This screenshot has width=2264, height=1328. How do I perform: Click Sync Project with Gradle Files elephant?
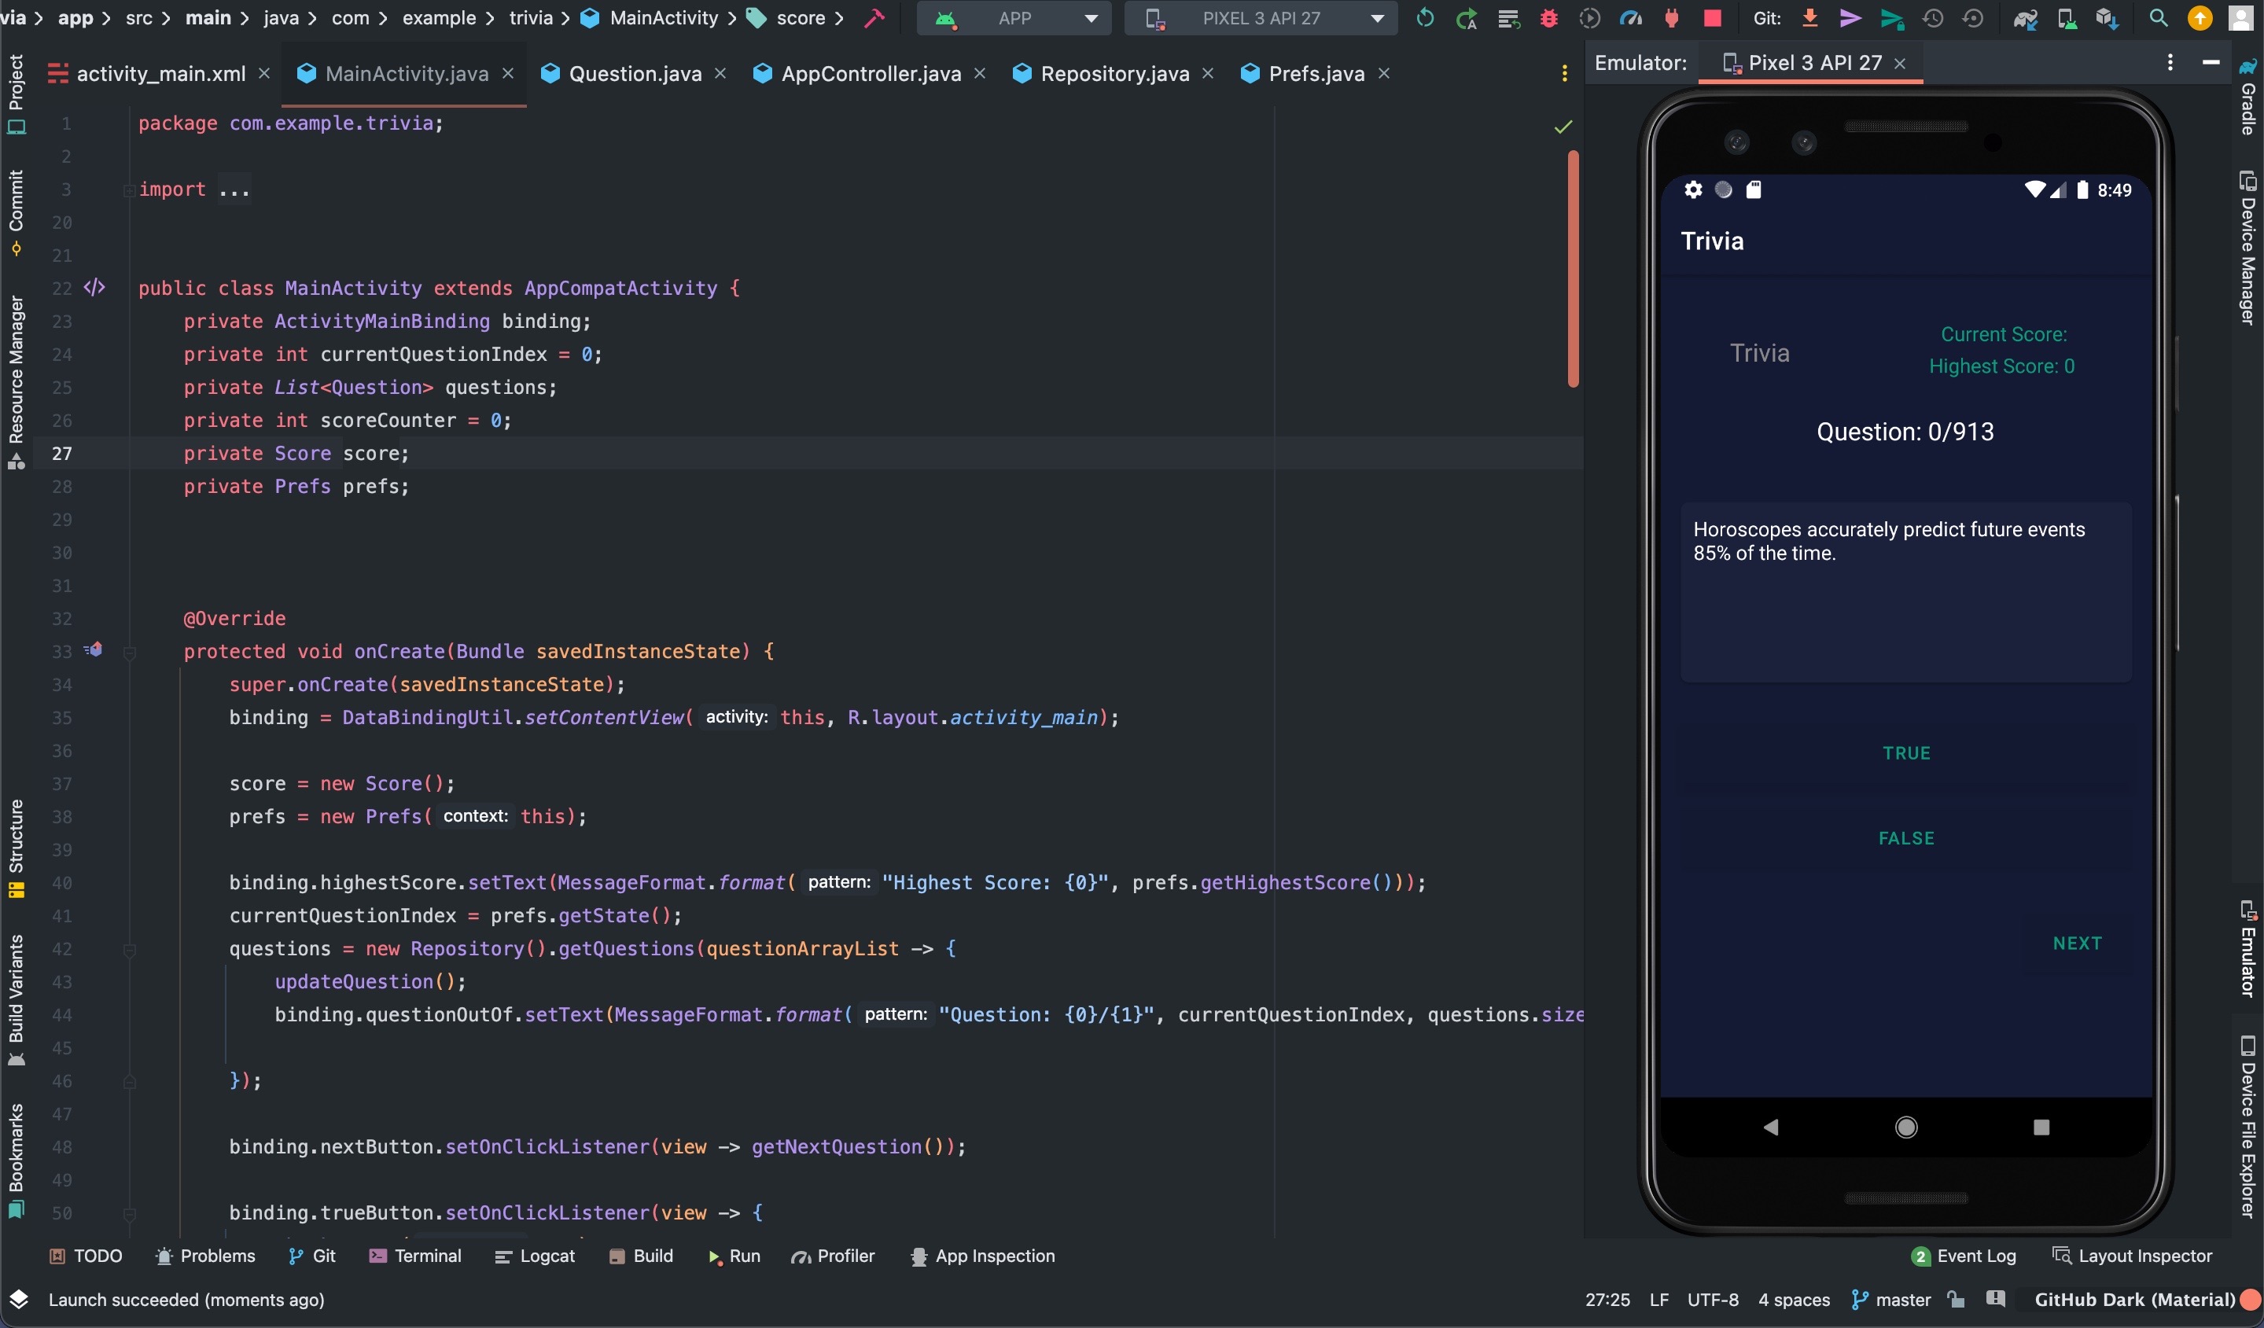pyautogui.click(x=2025, y=18)
